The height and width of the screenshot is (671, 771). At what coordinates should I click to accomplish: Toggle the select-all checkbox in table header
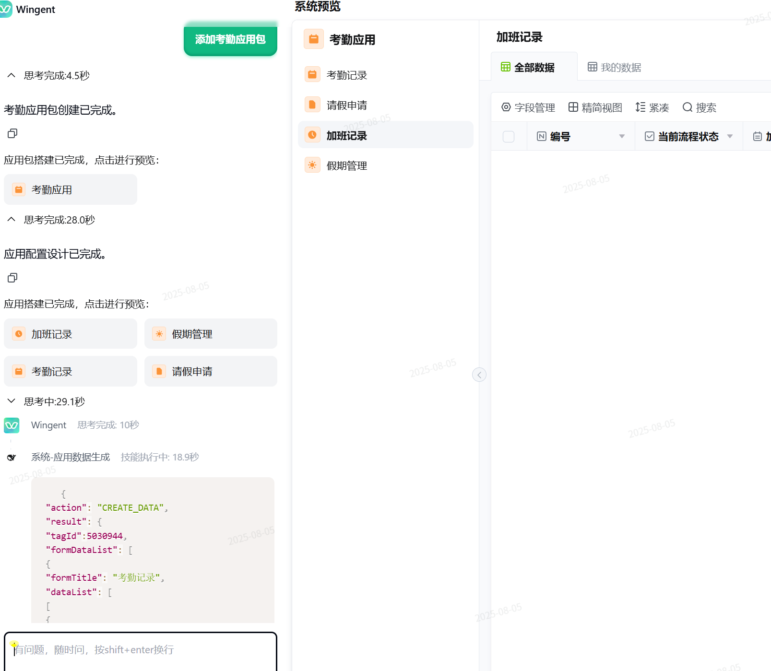(508, 136)
